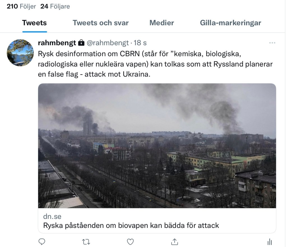
Task: Open the headline "Ryska påståenden om biovapen"
Action: 131,225
